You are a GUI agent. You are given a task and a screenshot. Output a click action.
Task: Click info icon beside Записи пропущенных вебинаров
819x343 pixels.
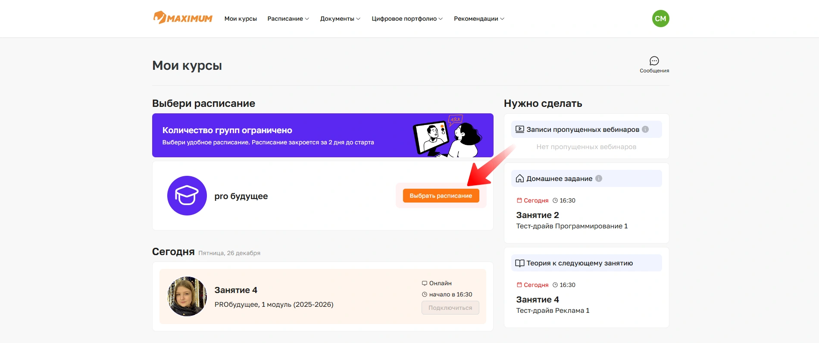[x=645, y=129]
